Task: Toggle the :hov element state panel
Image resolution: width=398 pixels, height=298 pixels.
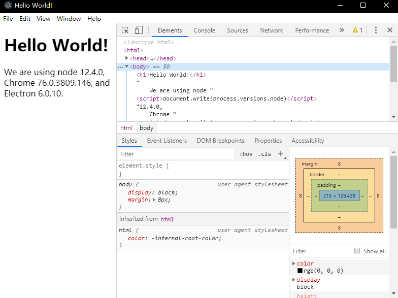Action: point(246,154)
